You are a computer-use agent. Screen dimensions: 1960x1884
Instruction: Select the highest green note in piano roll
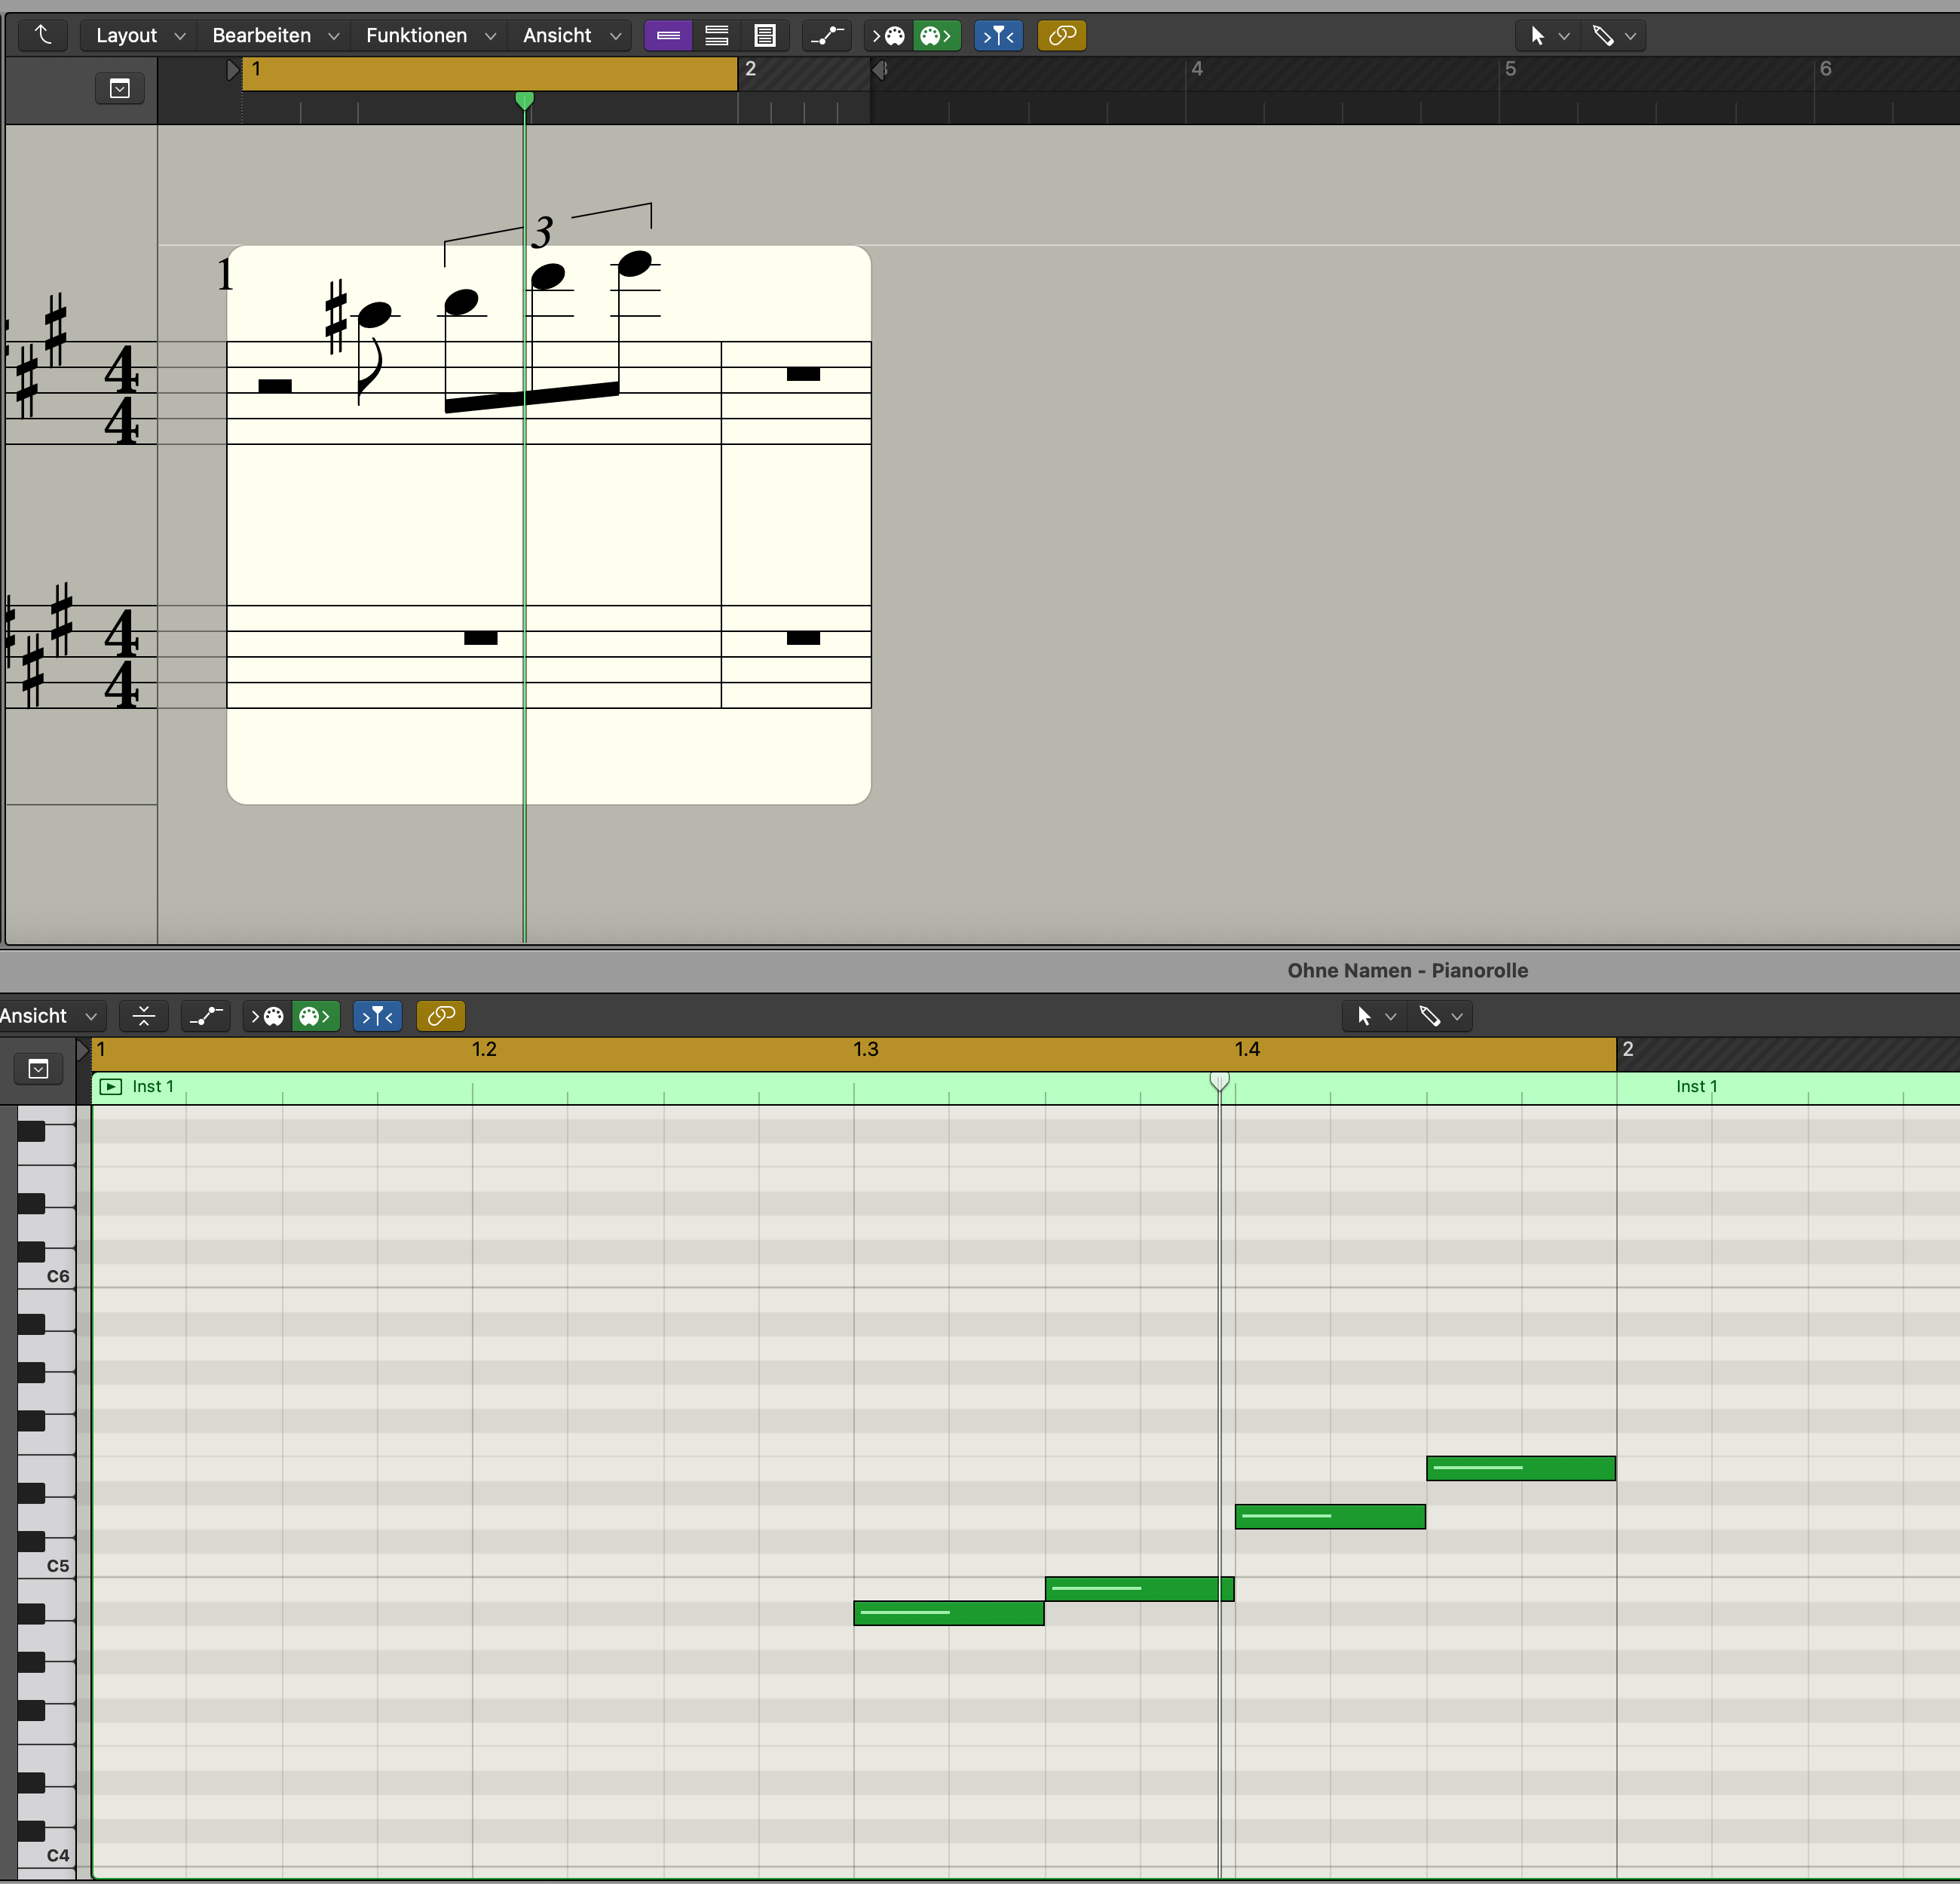click(x=1520, y=1468)
